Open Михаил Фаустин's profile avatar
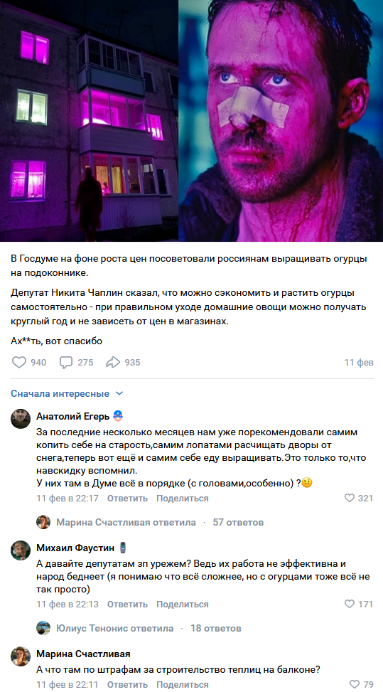383x692 pixels. point(21,550)
